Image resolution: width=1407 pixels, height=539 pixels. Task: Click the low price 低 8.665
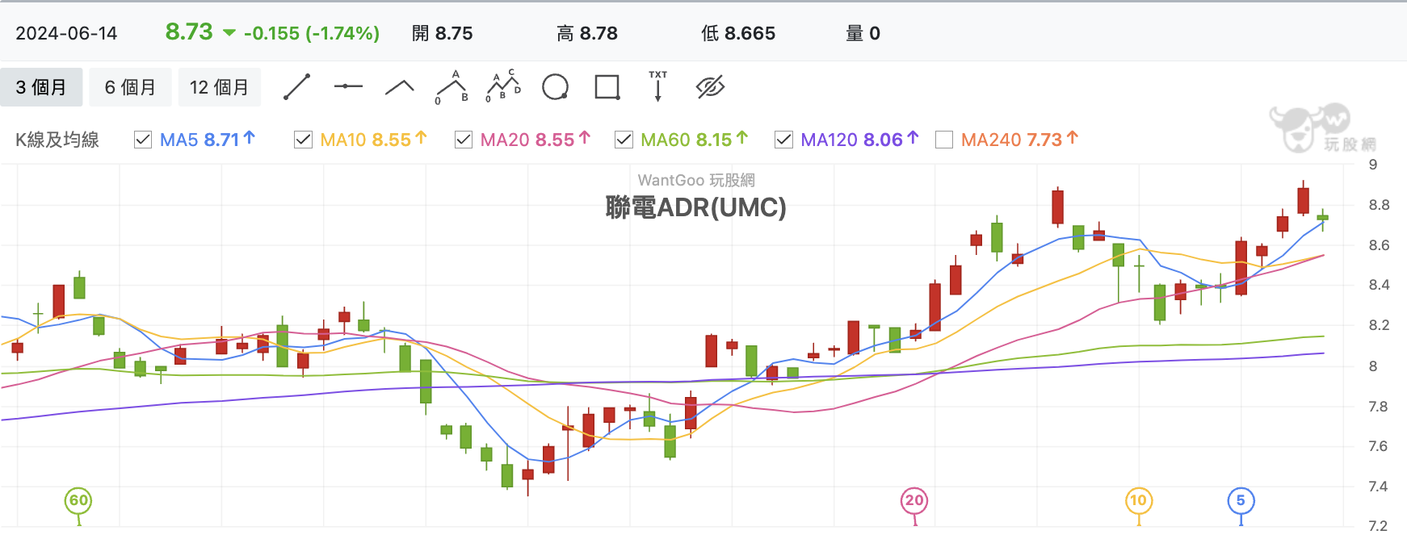[x=738, y=33]
